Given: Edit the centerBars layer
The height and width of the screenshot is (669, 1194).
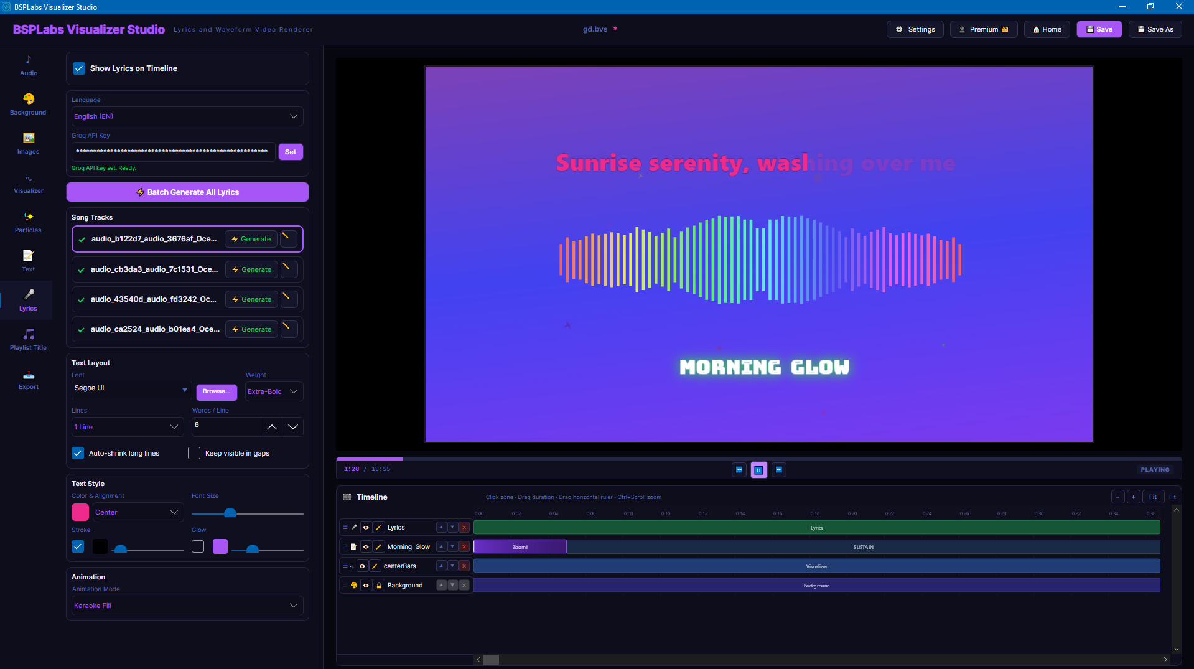Looking at the screenshot, I should click(375, 566).
